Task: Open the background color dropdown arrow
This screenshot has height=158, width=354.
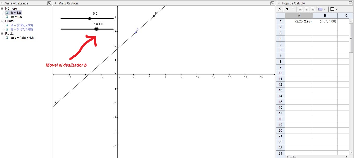Action: point(325,9)
